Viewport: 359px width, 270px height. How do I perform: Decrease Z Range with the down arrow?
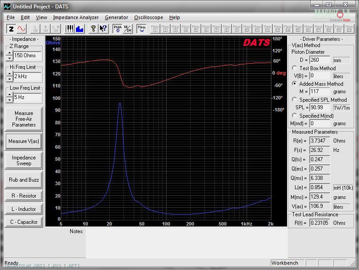click(x=9, y=58)
